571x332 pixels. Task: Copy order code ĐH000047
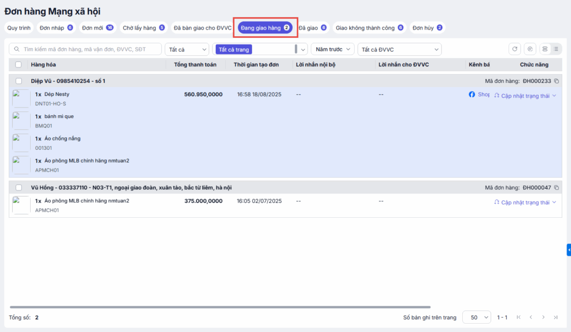click(557, 188)
